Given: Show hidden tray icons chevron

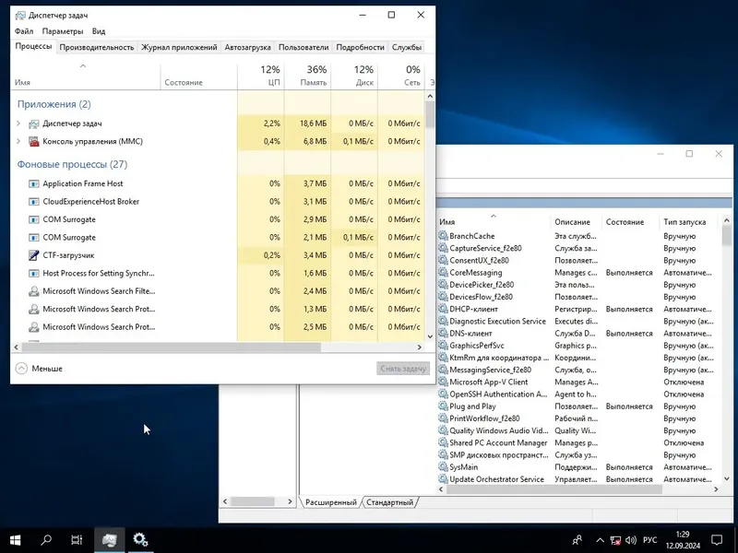Looking at the screenshot, I should click(599, 539).
